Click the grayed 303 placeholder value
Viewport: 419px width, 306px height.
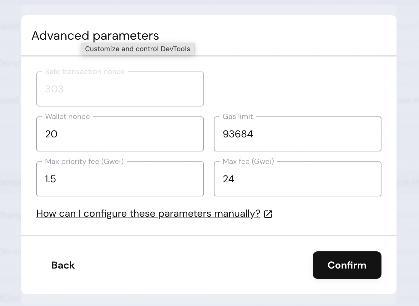pyautogui.click(x=54, y=89)
